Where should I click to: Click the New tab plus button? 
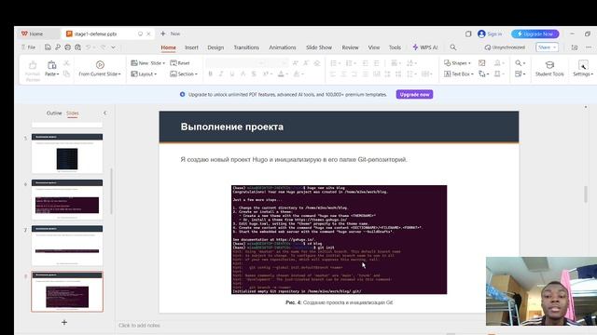tap(163, 33)
